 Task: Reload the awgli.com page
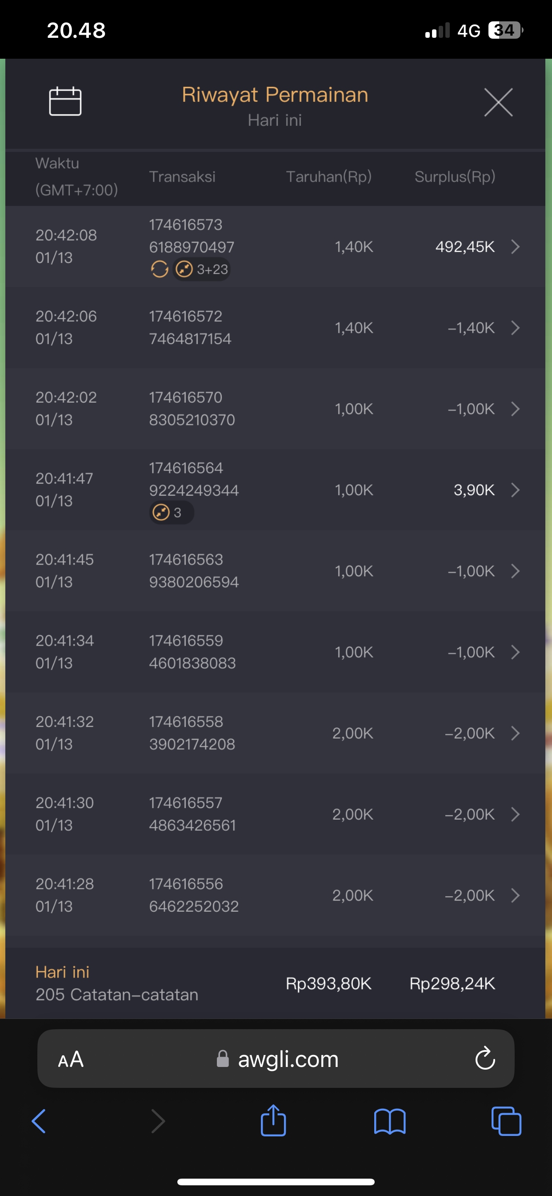[485, 1059]
